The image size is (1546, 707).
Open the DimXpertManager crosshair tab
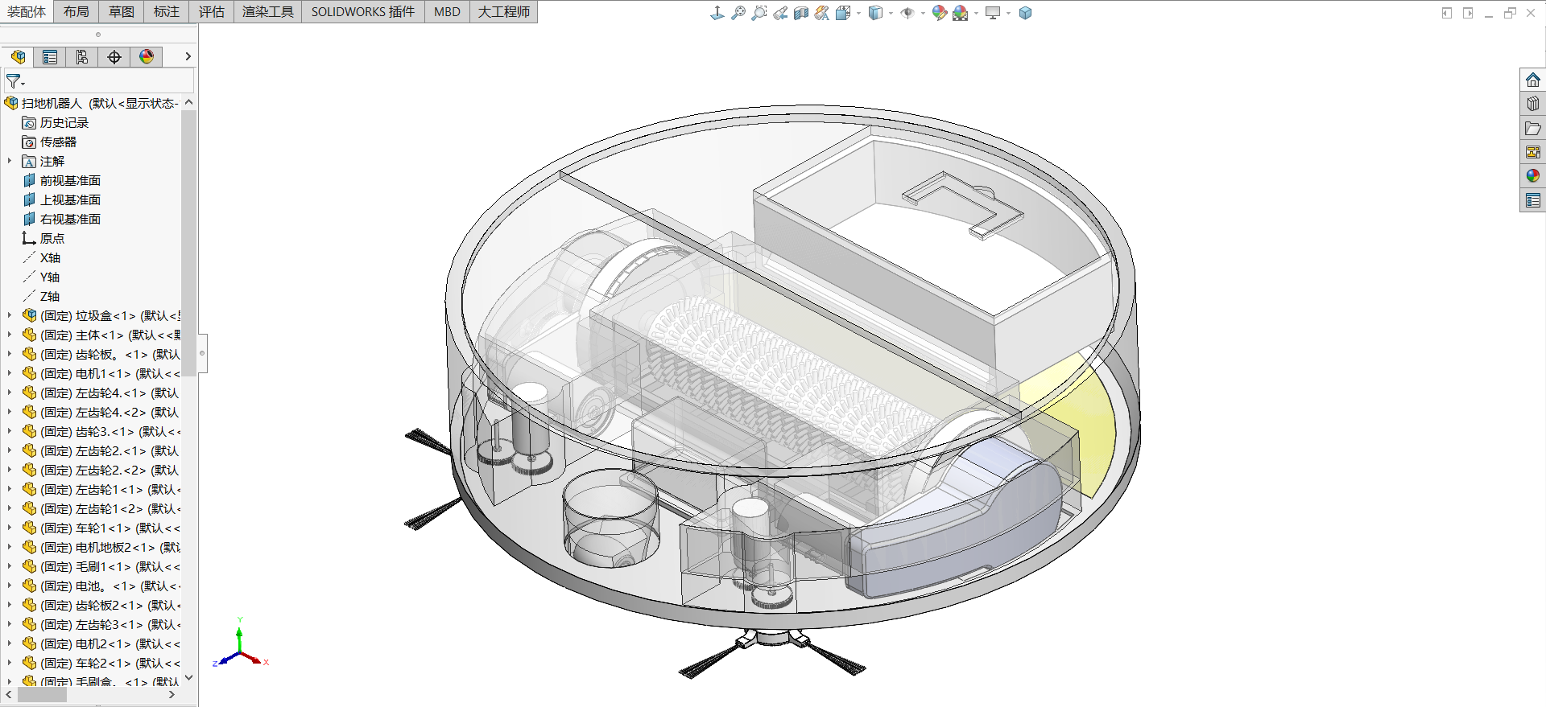[114, 56]
